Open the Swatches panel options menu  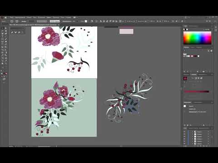point(212,48)
